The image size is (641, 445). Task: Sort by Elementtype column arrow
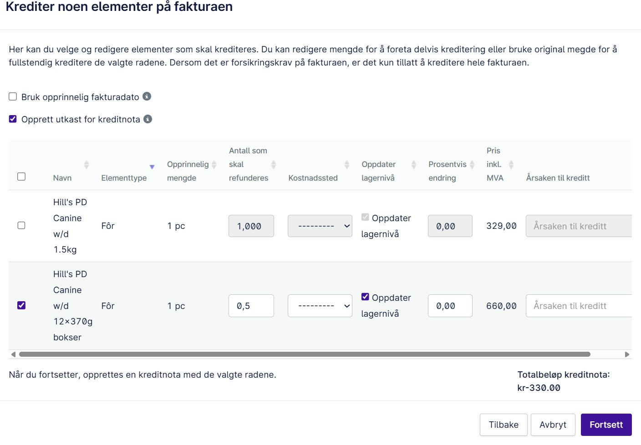click(152, 167)
